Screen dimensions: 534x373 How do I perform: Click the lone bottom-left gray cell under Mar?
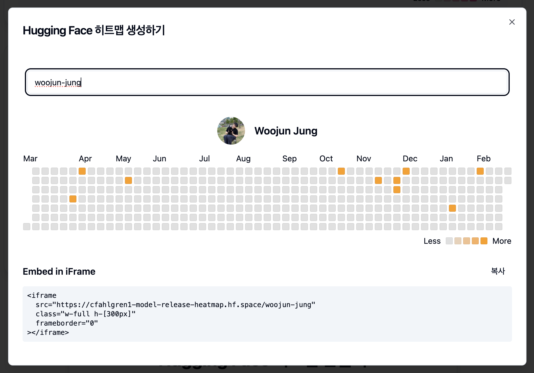[x=27, y=227]
